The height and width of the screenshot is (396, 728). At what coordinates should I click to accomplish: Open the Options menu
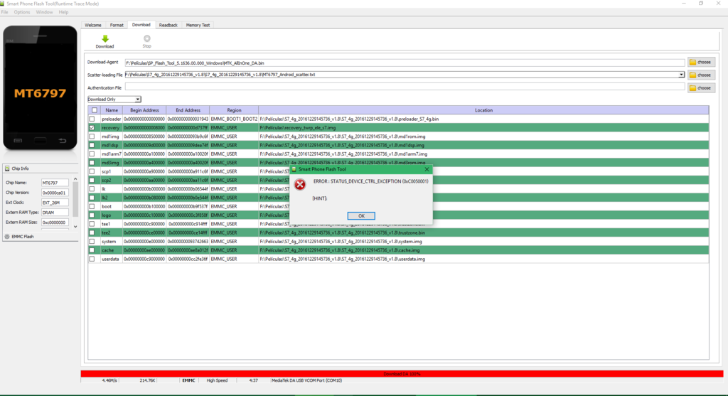22,12
